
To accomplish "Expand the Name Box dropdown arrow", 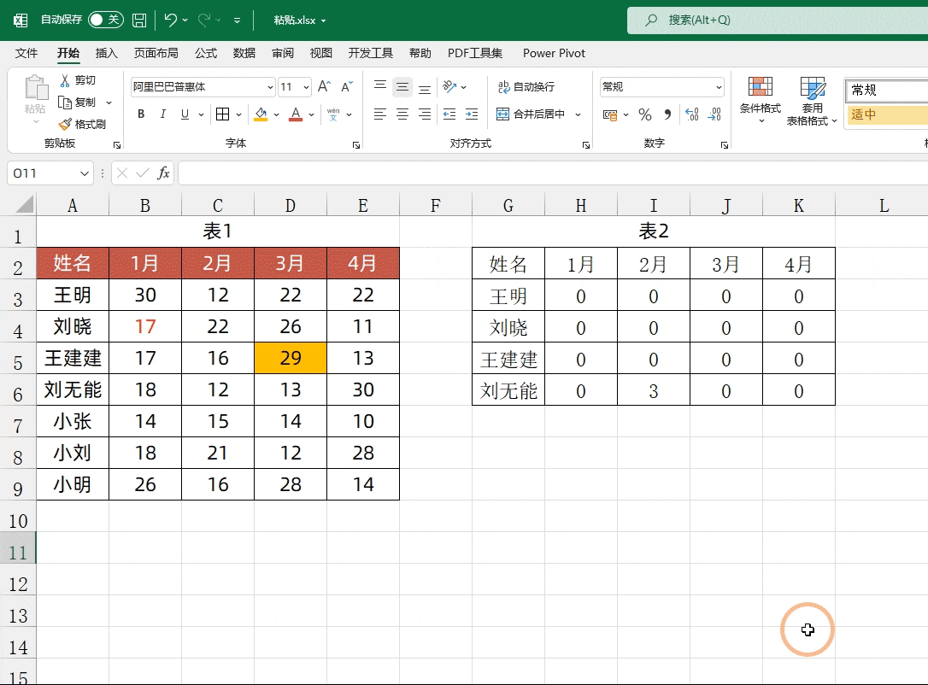I will 84,173.
